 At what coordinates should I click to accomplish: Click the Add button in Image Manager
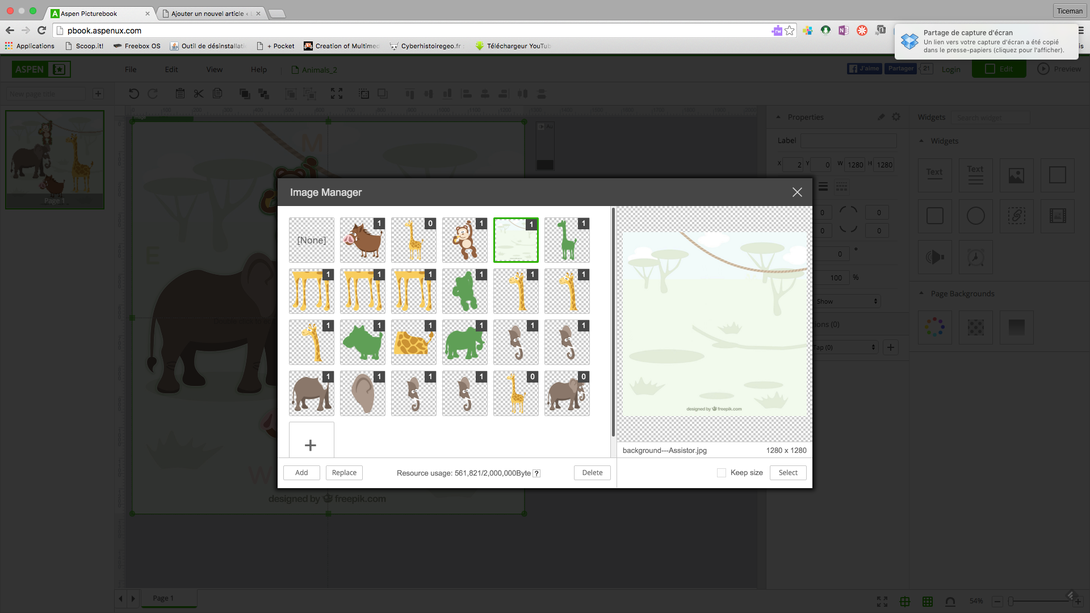pos(301,473)
